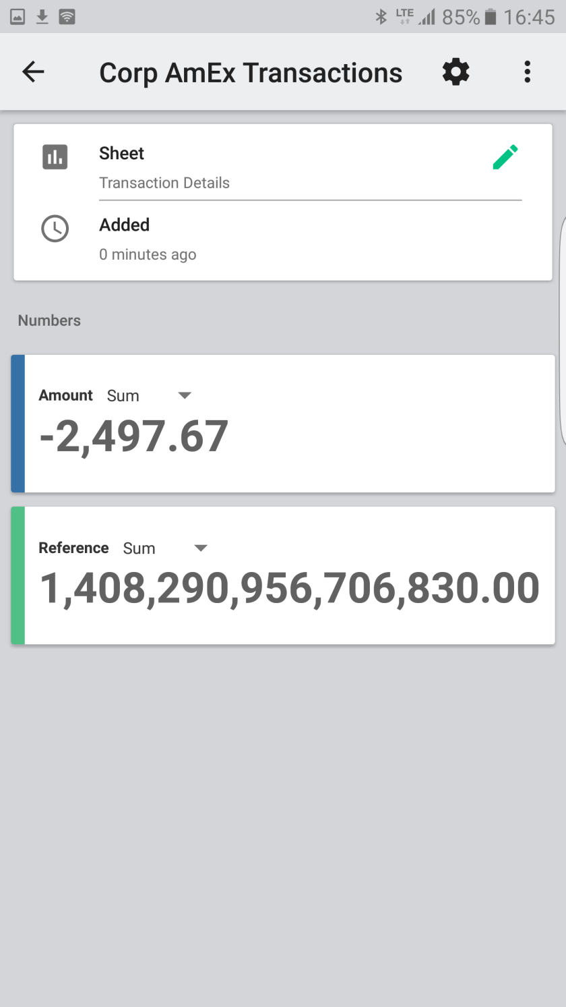This screenshot has height=1007, width=566.
Task: Select the Sum label next to Amount
Action: (x=123, y=396)
